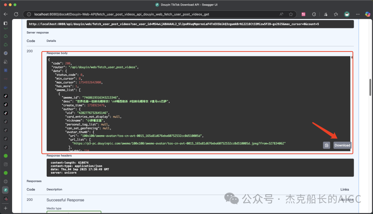This screenshot has height=214, width=373.
Task: Open the Media type dropdown
Action: [x=74, y=212]
